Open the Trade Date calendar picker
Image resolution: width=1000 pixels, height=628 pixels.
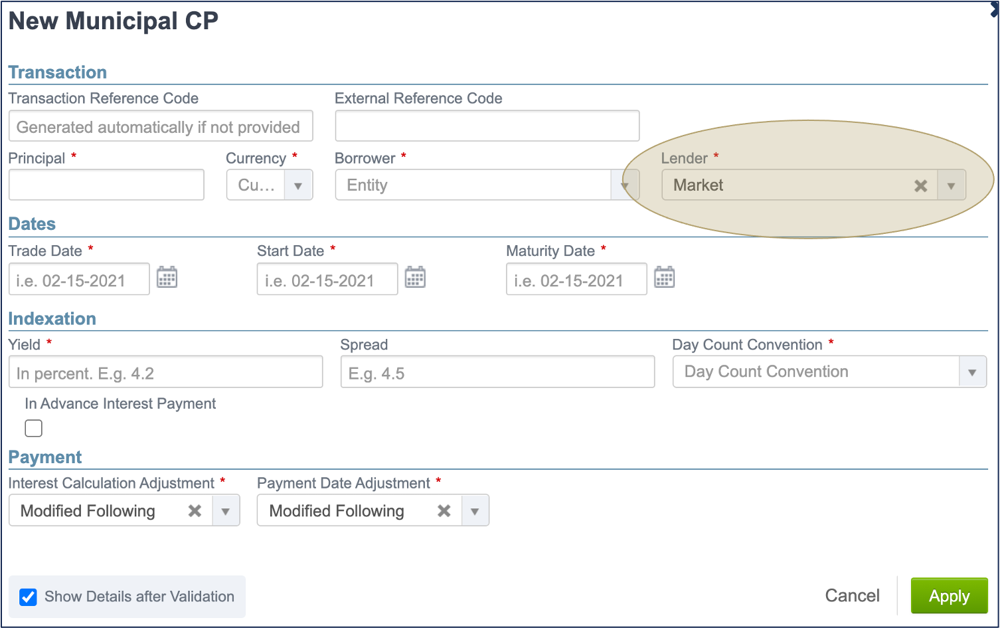[x=167, y=277]
